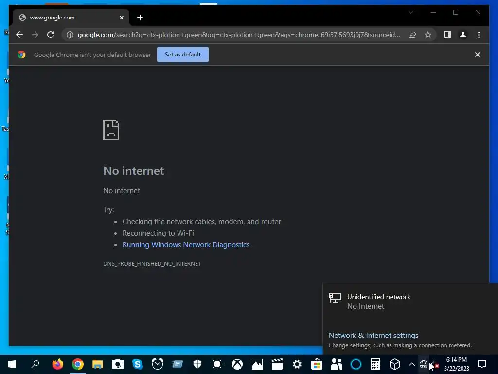
Task: Click the URL address bar
Action: tap(238, 35)
